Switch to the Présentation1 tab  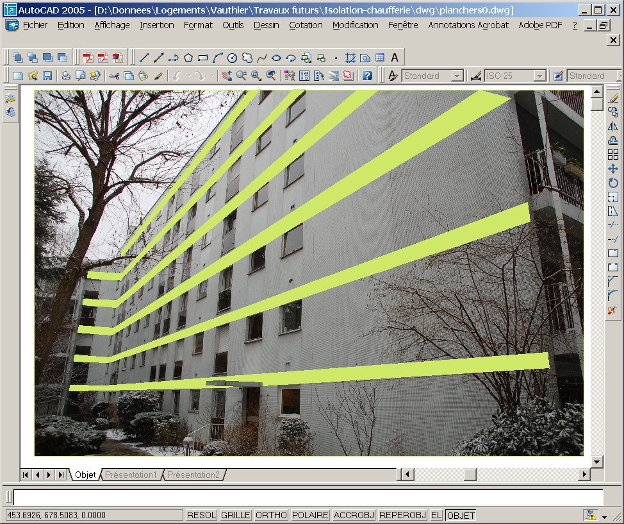131,475
